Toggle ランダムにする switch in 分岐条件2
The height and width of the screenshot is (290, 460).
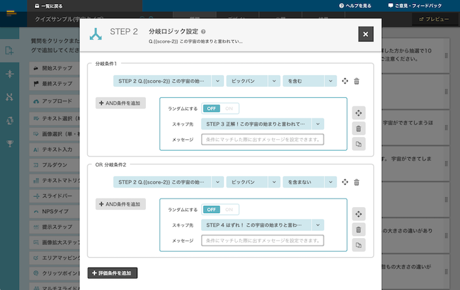220,210
